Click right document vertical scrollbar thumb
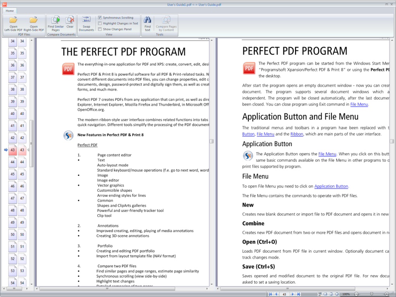Viewport: 396px width, 297px height. pos(392,141)
